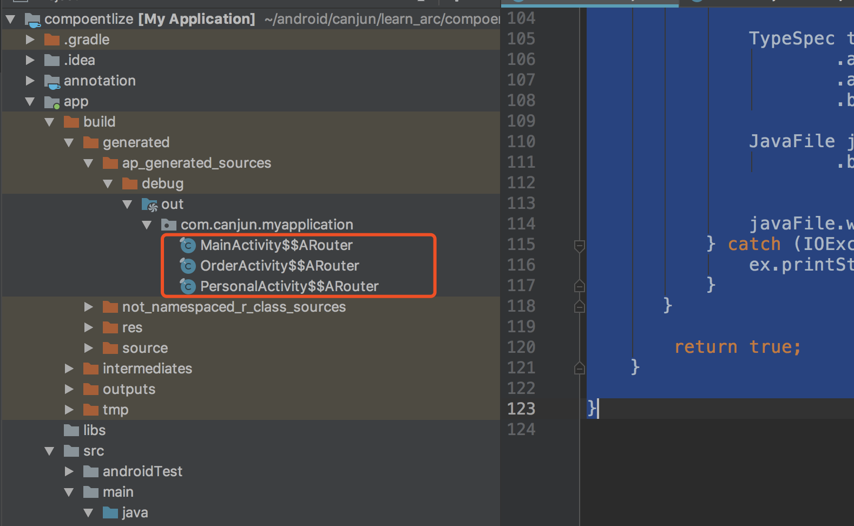This screenshot has width=854, height=526.
Task: Collapse the generated folder
Action: coord(69,143)
